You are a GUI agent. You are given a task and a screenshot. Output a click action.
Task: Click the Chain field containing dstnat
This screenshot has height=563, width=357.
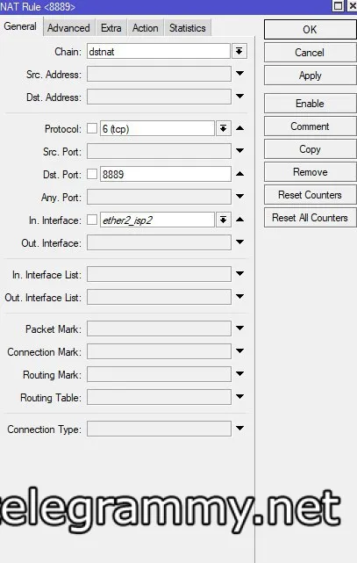[x=159, y=51]
